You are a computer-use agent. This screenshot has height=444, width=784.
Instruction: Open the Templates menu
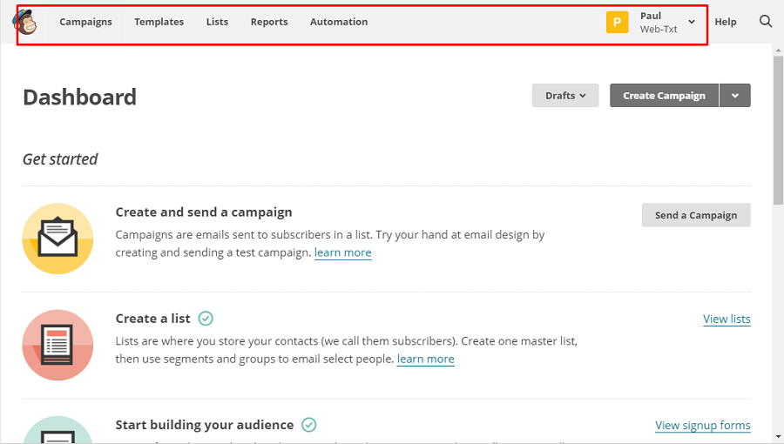159,22
